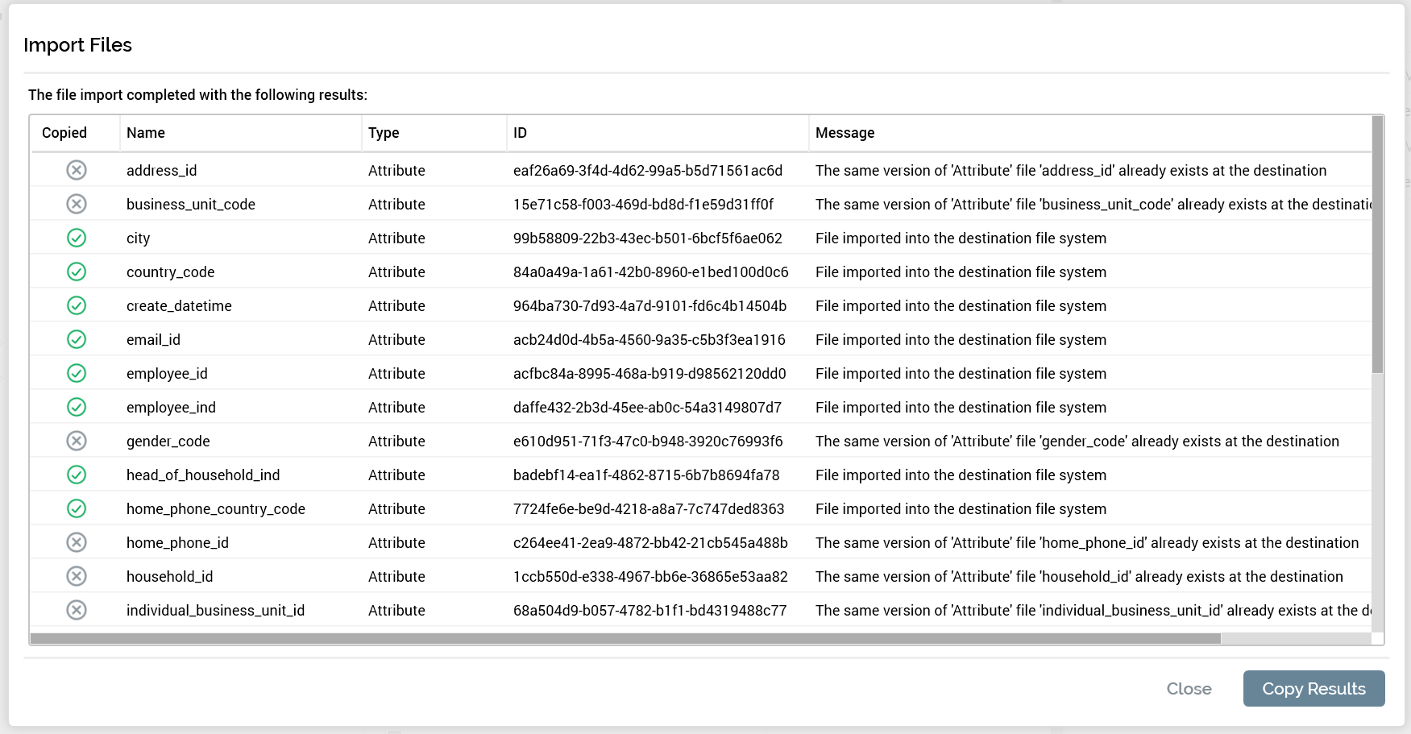Click the success icon beside country_code
This screenshot has width=1411, height=734.
click(x=77, y=272)
